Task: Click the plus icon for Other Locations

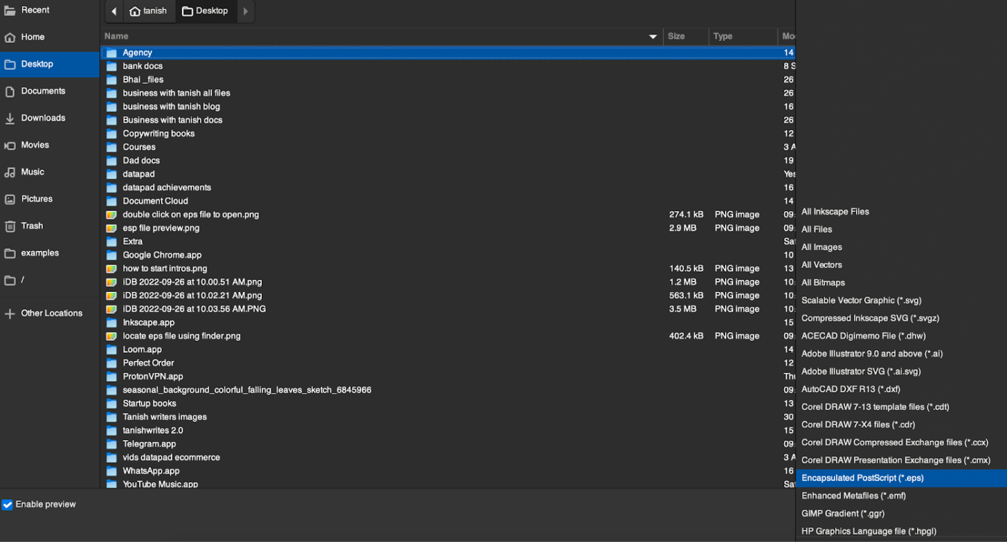Action: (10, 314)
